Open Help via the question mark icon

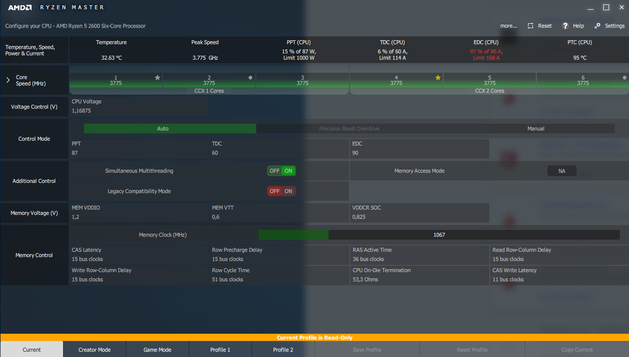click(x=565, y=26)
